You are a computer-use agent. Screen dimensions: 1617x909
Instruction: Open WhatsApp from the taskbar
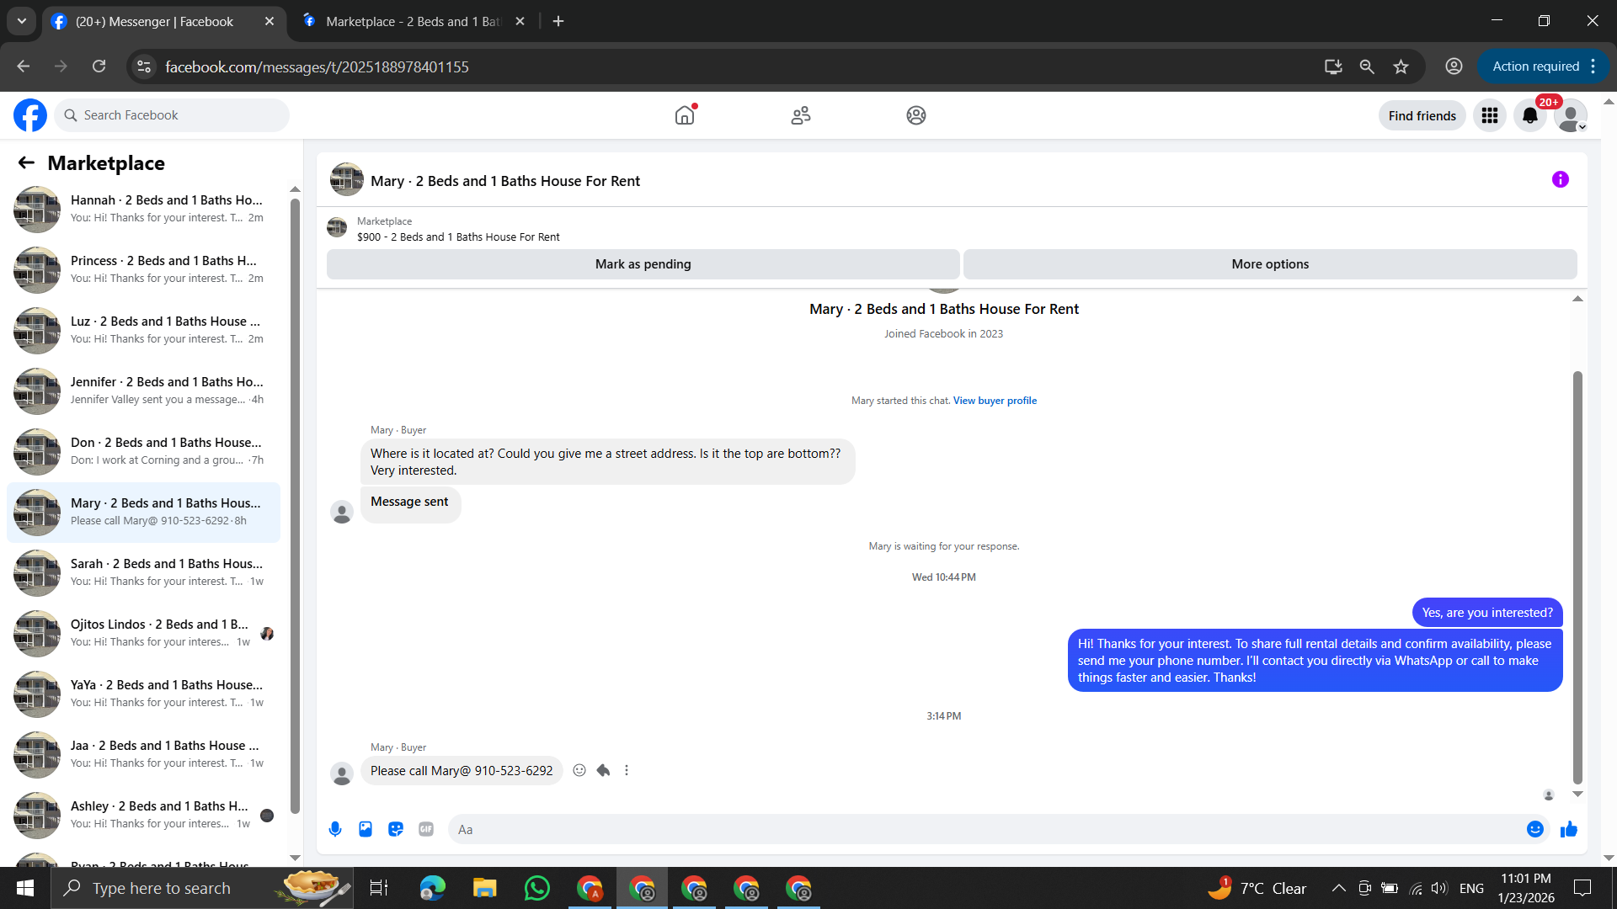(x=536, y=888)
